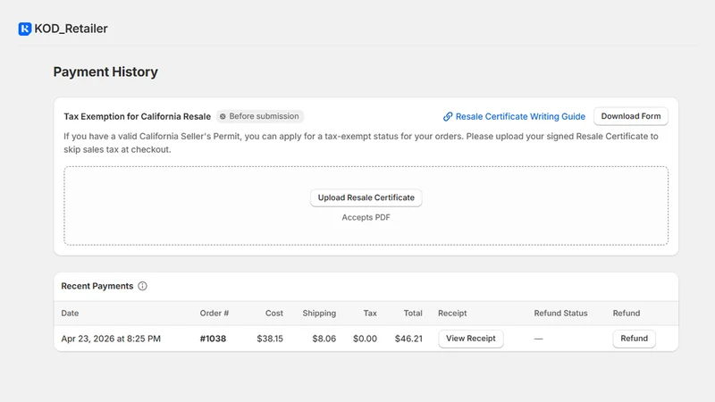The width and height of the screenshot is (715, 402).
Task: Click the Cost column header
Action: tap(274, 314)
